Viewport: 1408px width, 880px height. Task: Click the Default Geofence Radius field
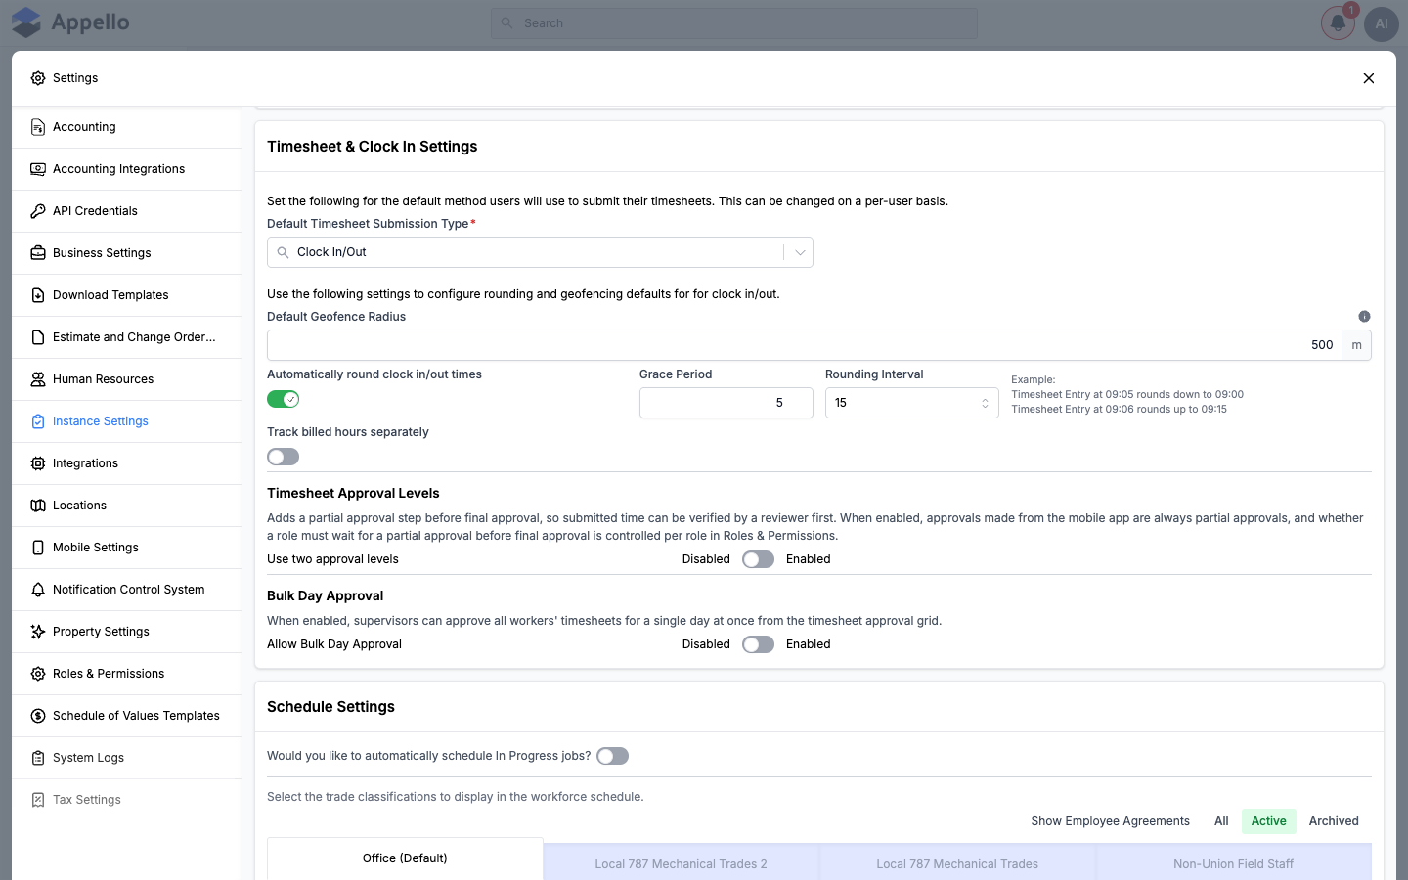click(x=804, y=345)
